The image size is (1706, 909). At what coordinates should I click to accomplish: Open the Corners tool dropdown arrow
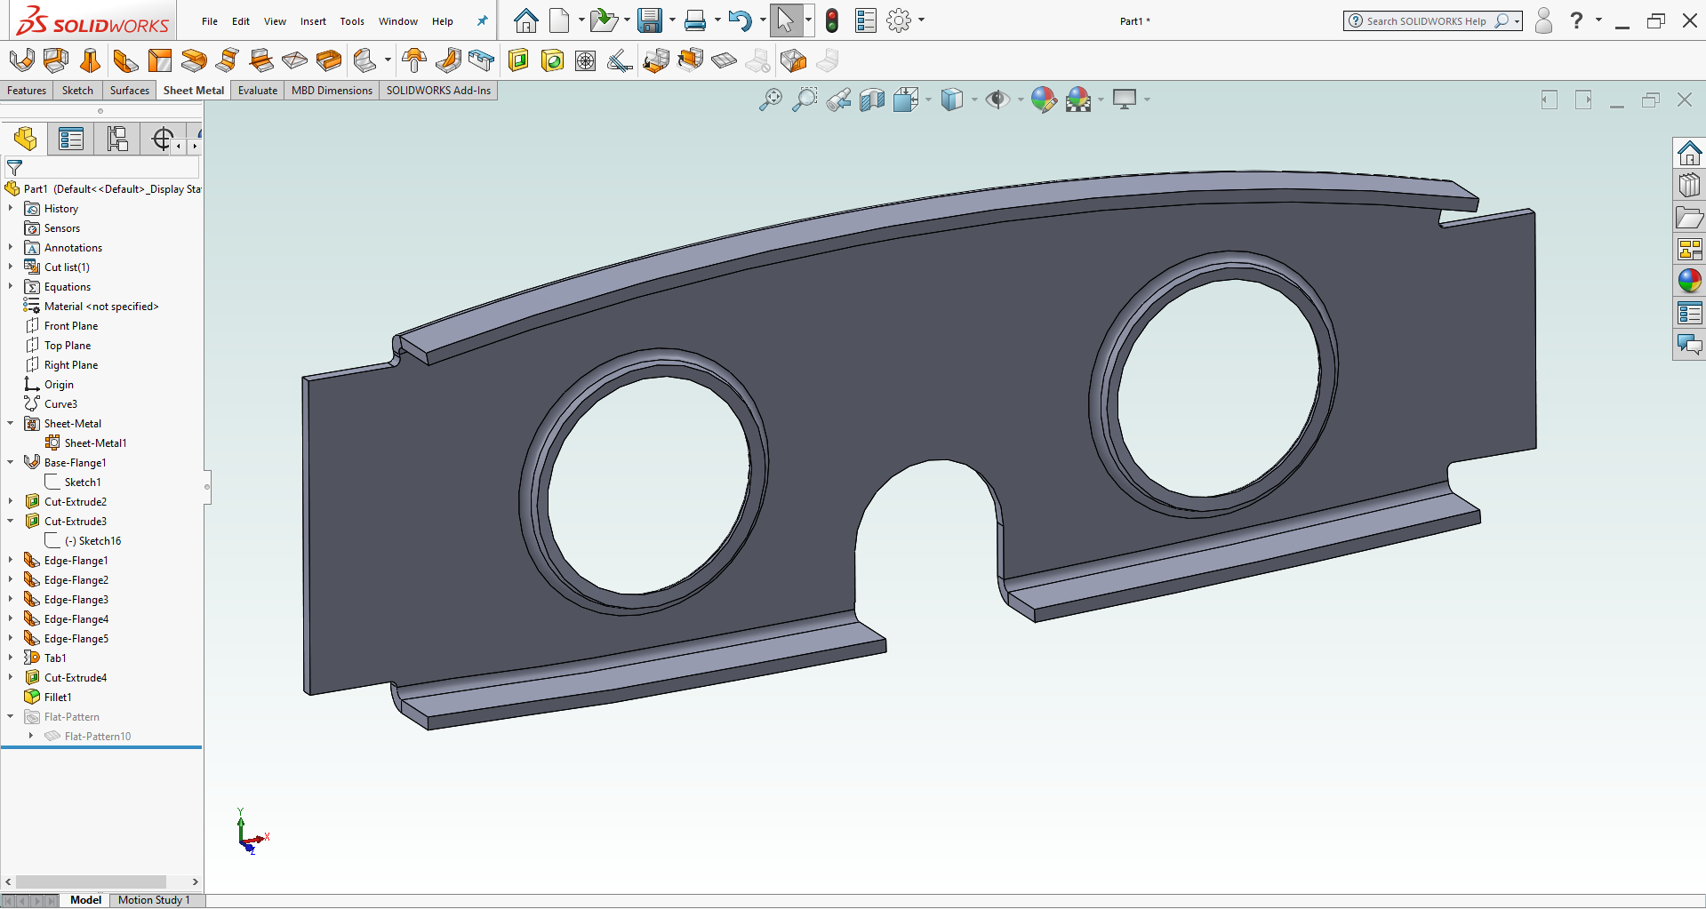pos(388,60)
